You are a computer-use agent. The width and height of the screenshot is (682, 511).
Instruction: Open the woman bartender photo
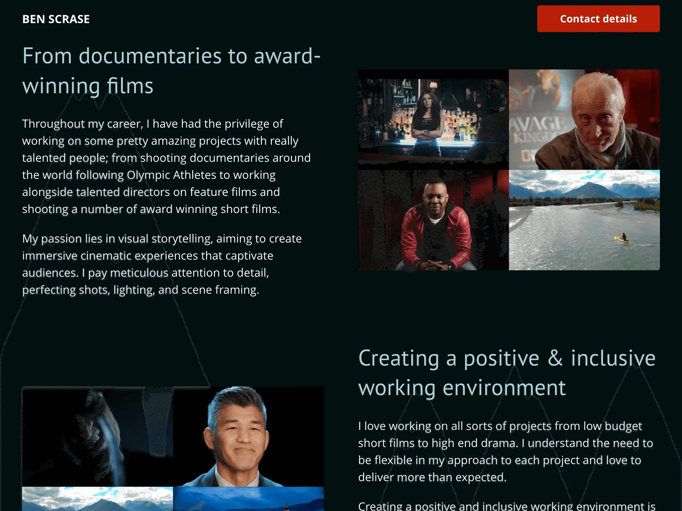433,119
